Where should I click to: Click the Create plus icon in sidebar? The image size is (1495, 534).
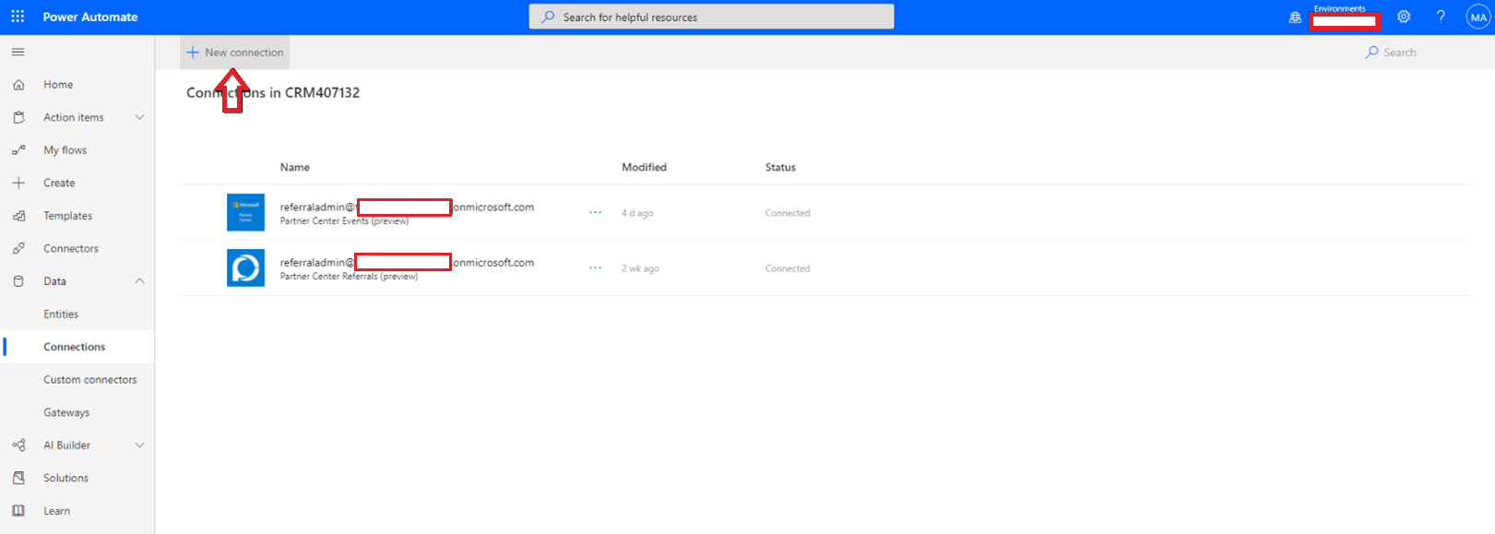(18, 183)
